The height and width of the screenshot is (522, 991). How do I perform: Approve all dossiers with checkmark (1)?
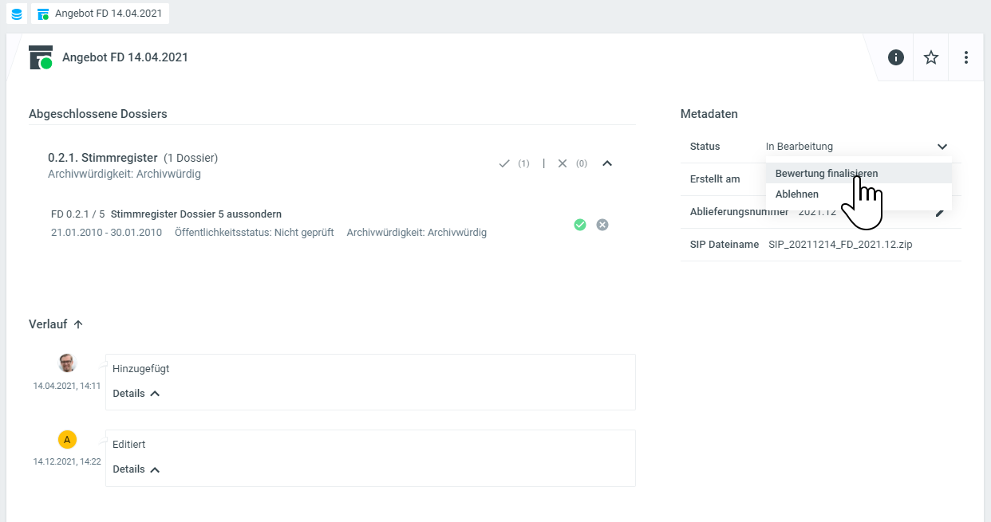coord(504,163)
